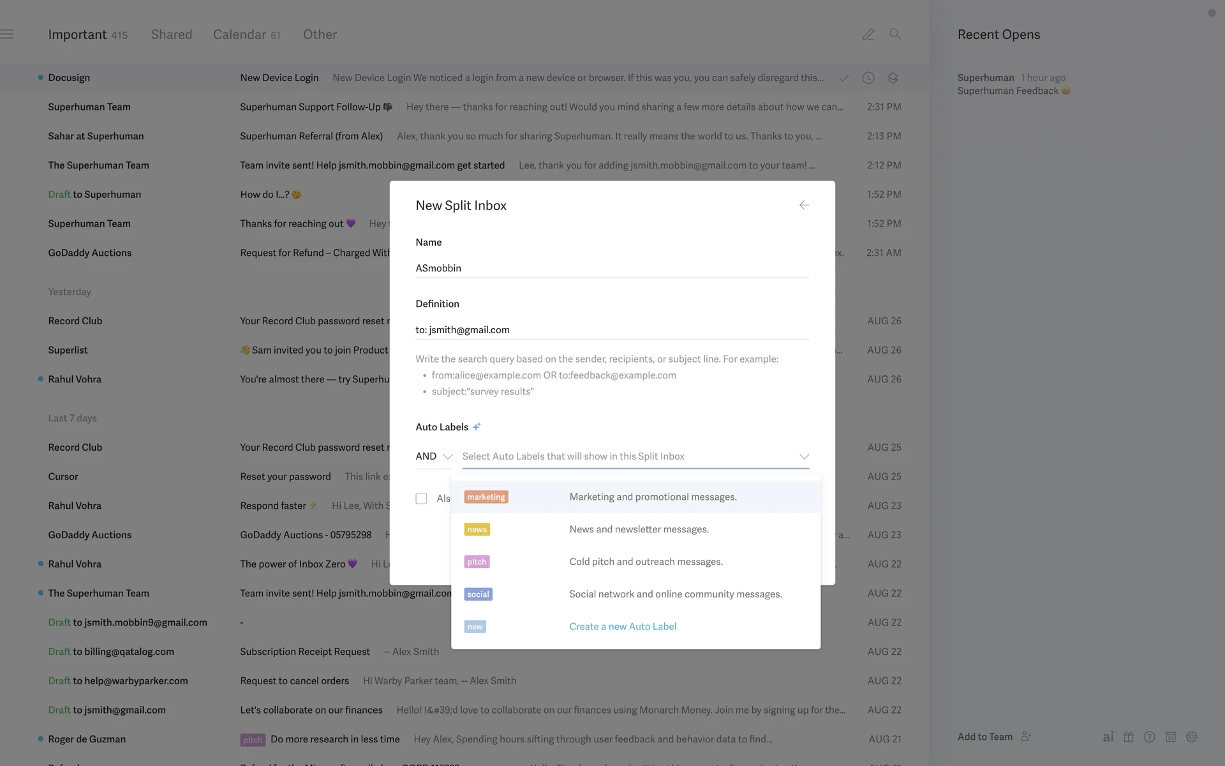
Task: Select the marketing auto label option
Action: [486, 497]
